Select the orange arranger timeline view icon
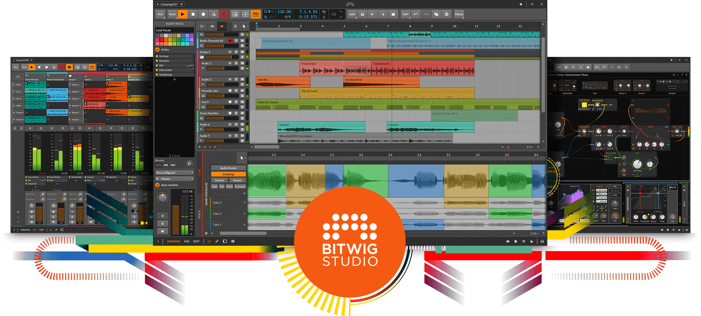Image resolution: width=701 pixels, height=316 pixels. pyautogui.click(x=222, y=26)
